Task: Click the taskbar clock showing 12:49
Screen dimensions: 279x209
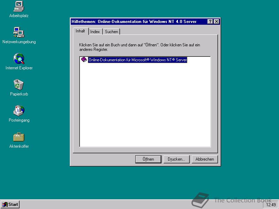Action: (x=271, y=205)
